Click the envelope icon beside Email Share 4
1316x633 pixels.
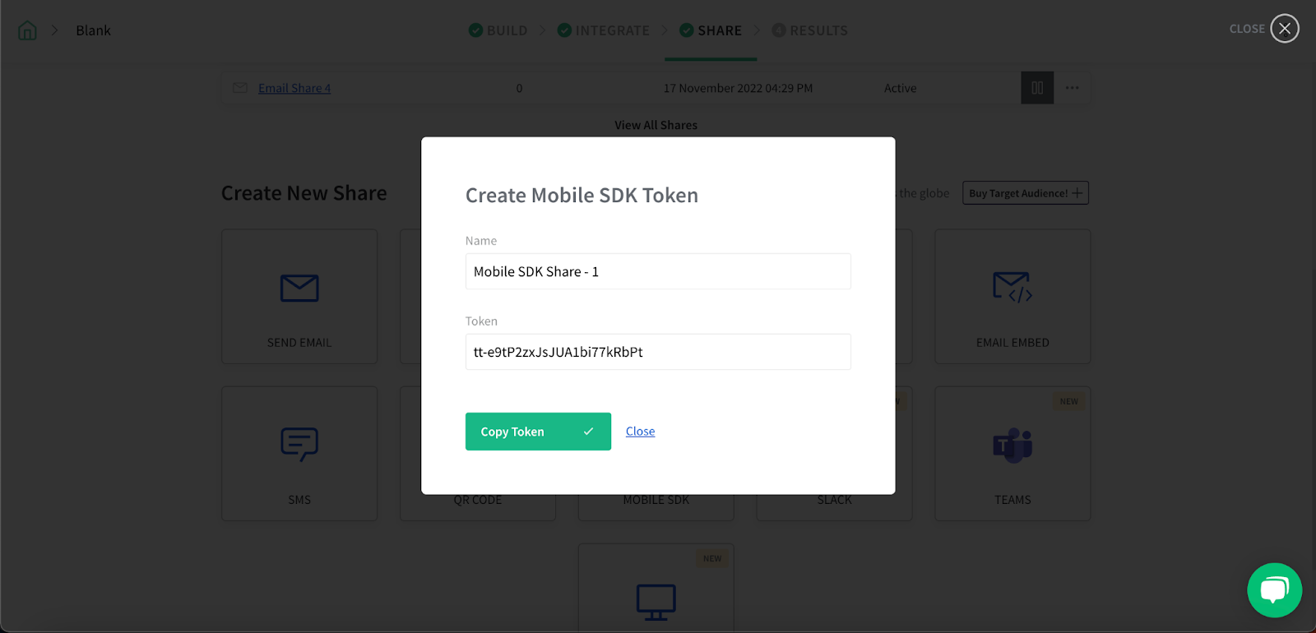point(240,88)
